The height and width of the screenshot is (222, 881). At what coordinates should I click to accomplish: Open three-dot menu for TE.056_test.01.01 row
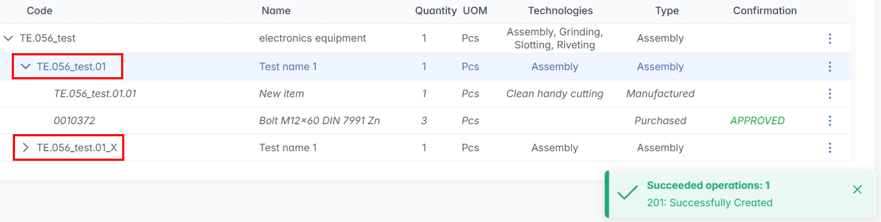tap(830, 94)
